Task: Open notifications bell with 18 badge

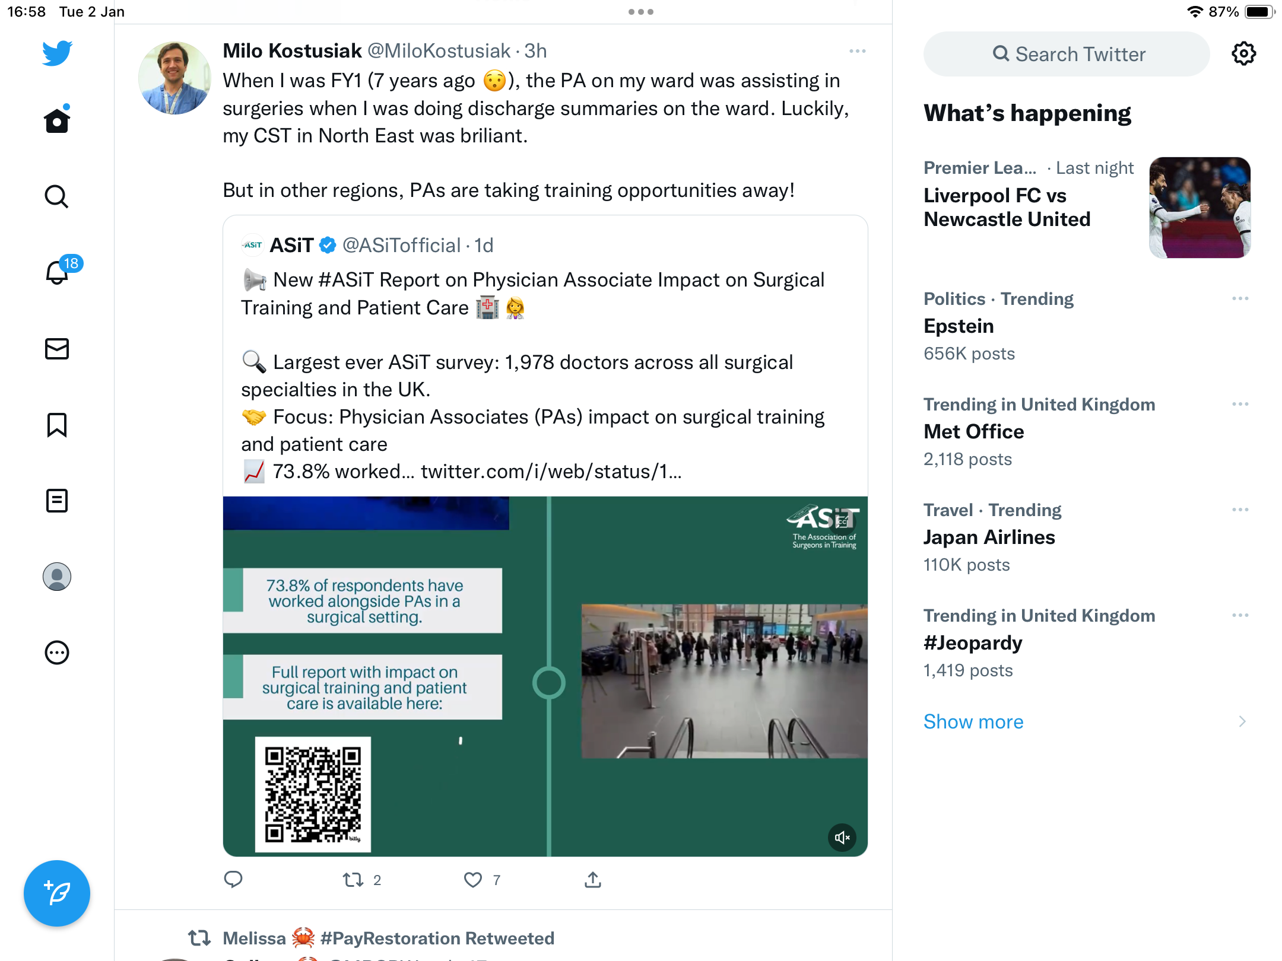Action: click(x=58, y=272)
